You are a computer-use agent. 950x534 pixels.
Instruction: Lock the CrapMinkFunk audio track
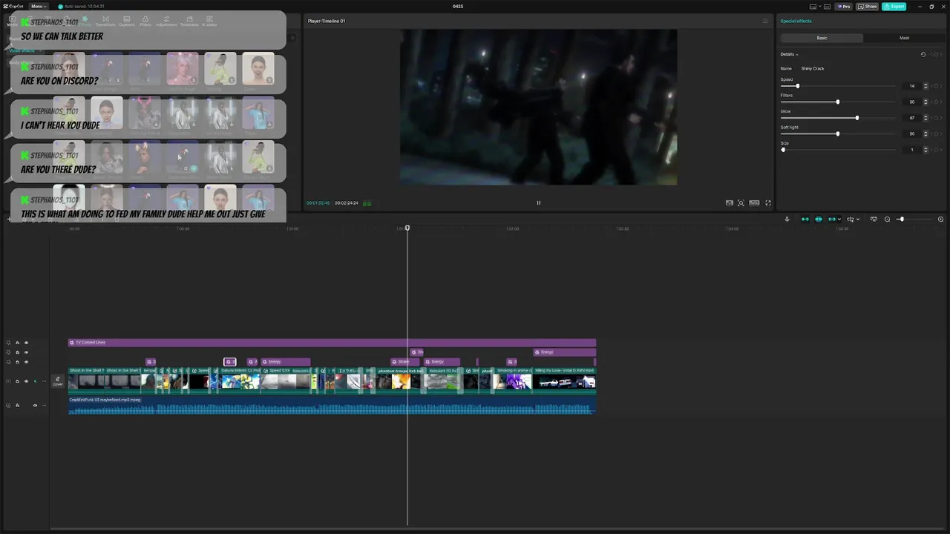tap(17, 405)
